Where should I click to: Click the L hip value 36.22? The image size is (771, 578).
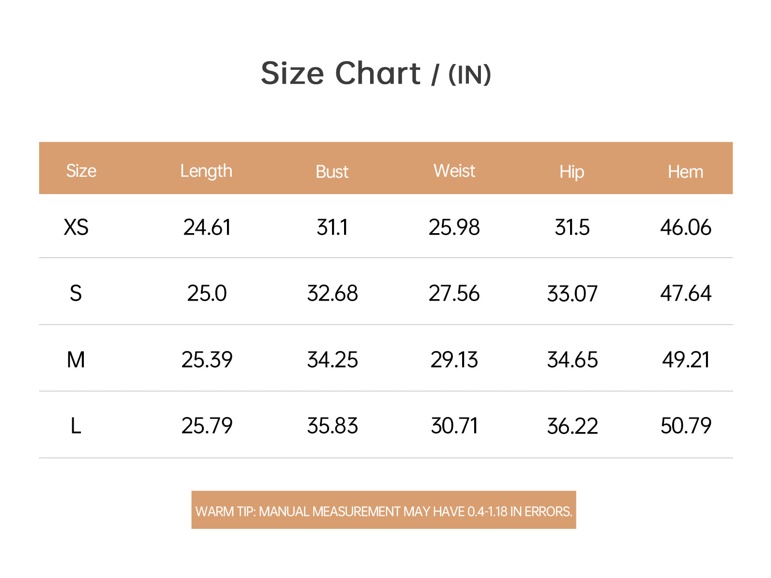[572, 426]
